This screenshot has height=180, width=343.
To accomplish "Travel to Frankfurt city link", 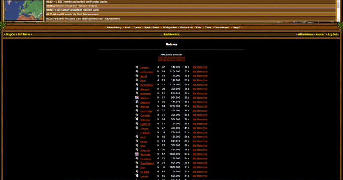I will pos(145,133).
